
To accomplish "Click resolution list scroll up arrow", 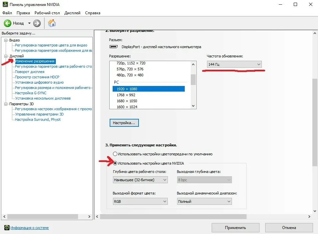I will tap(193, 64).
